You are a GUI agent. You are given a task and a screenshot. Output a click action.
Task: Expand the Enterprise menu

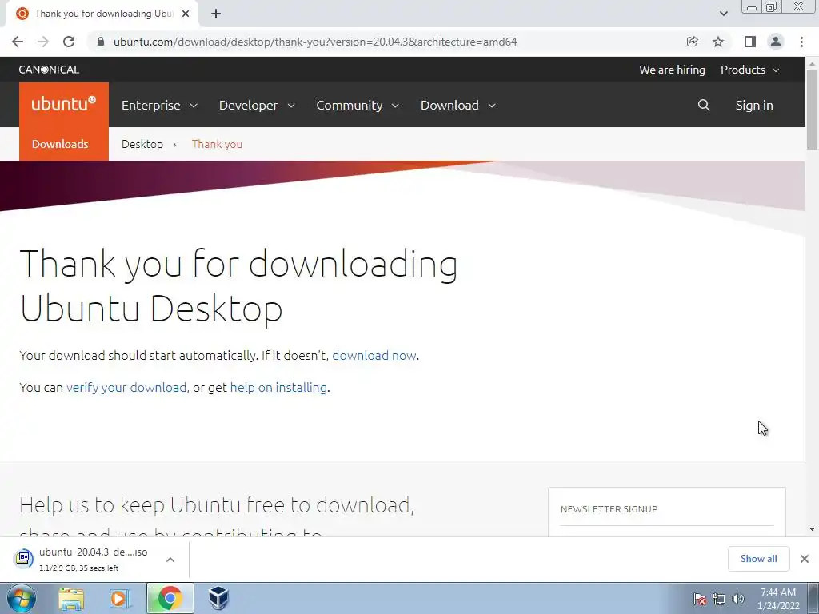click(x=159, y=105)
